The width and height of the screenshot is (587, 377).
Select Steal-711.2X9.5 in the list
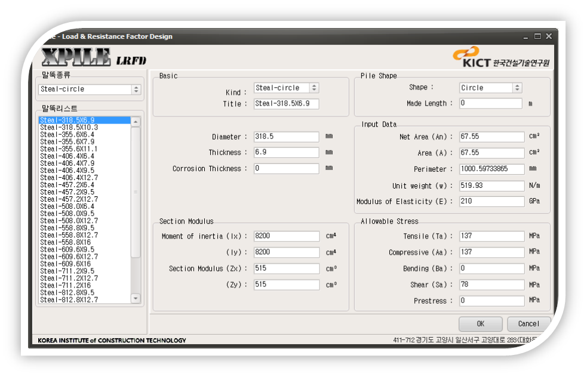tap(85, 271)
